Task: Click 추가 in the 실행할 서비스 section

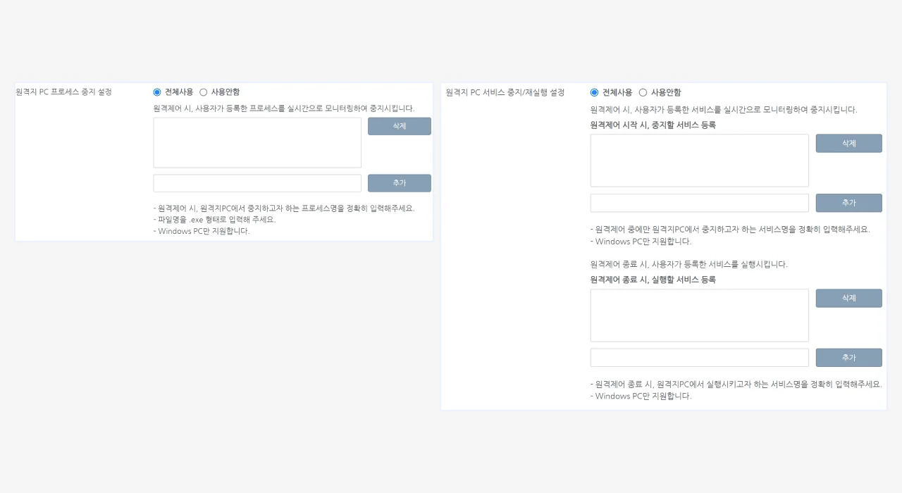Action: click(848, 357)
